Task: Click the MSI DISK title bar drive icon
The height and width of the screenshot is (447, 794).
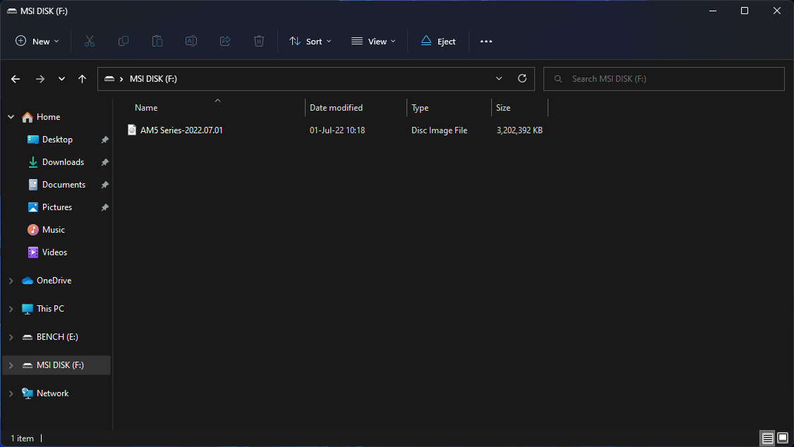Action: (12, 11)
